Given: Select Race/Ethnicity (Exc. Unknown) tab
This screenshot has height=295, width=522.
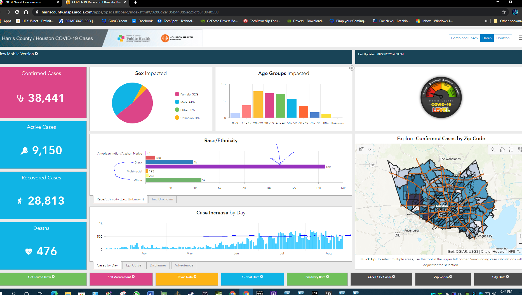Looking at the screenshot, I should (120, 199).
